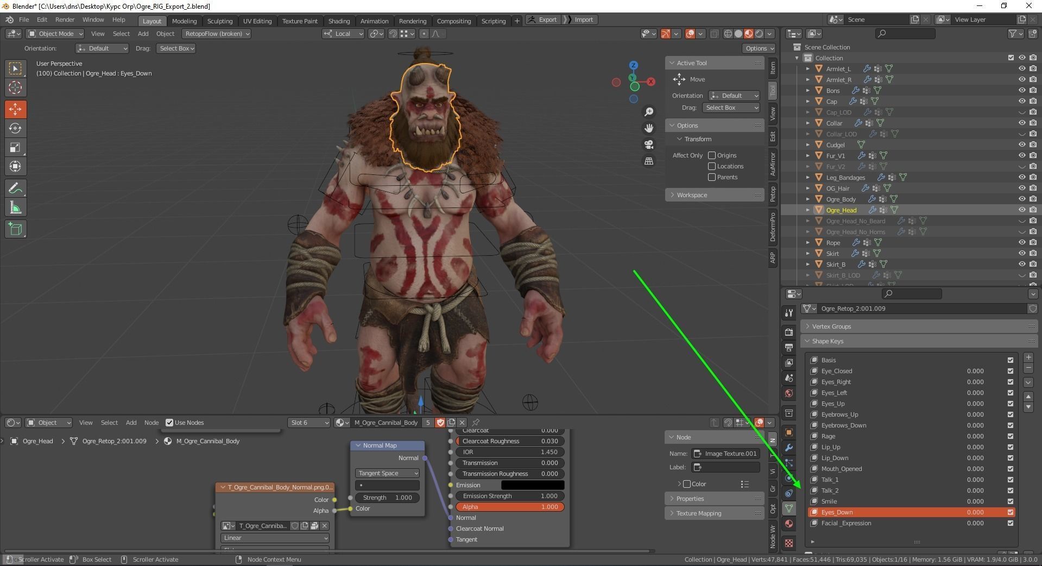Viewport: 1042px width, 566px height.
Task: Open the File menu
Action: point(24,20)
